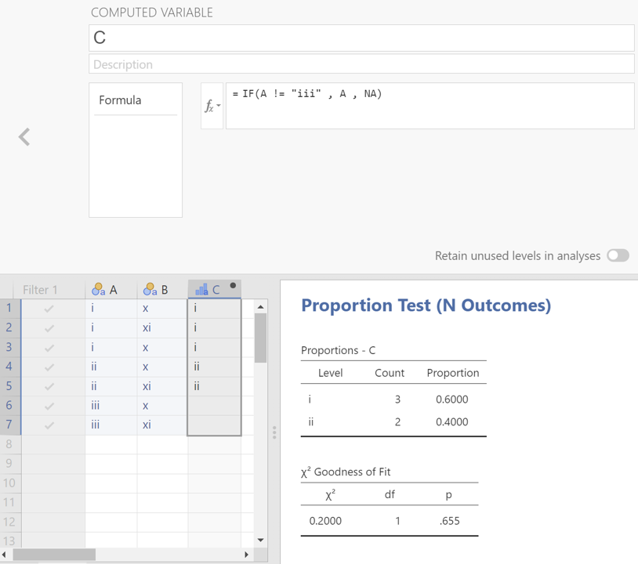The height and width of the screenshot is (564, 638).
Task: Click the fx function dropdown icon
Action: coord(212,107)
